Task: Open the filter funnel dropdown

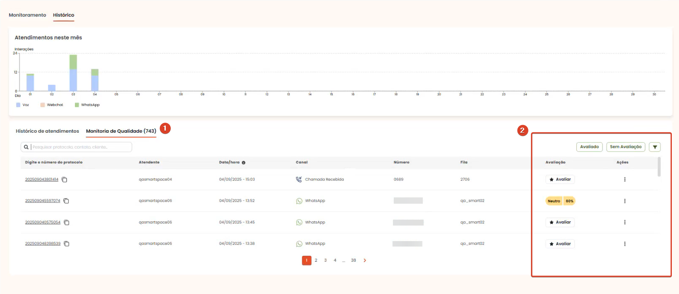Action: coord(655,147)
